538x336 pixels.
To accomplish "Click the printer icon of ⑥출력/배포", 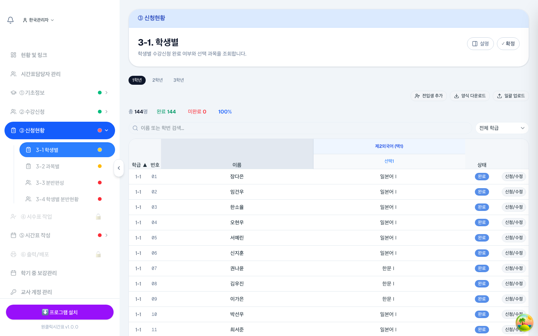I will point(13,254).
